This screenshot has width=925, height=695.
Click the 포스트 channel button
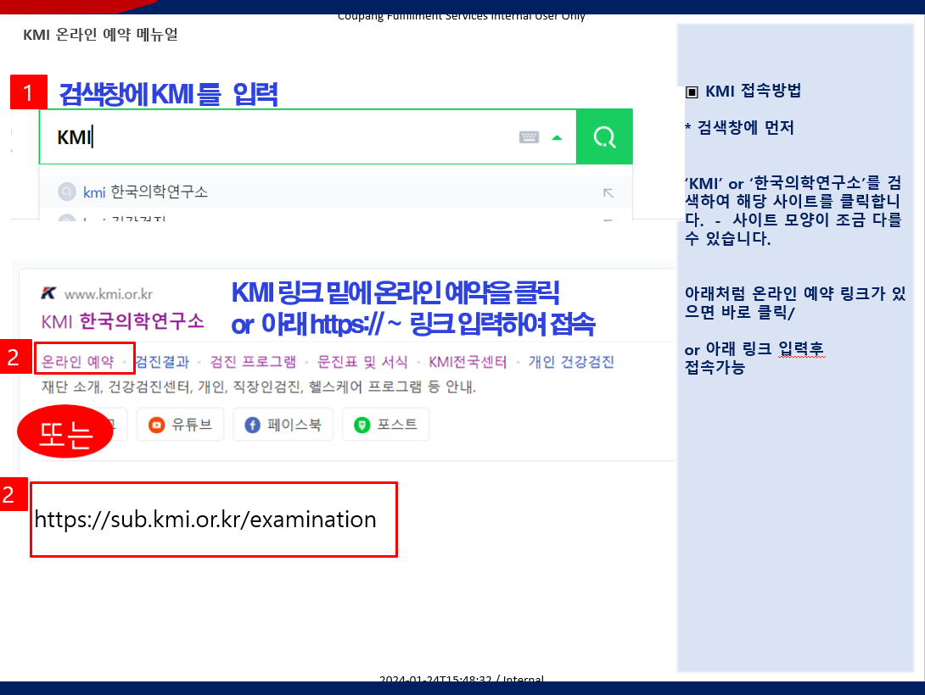[x=386, y=425]
